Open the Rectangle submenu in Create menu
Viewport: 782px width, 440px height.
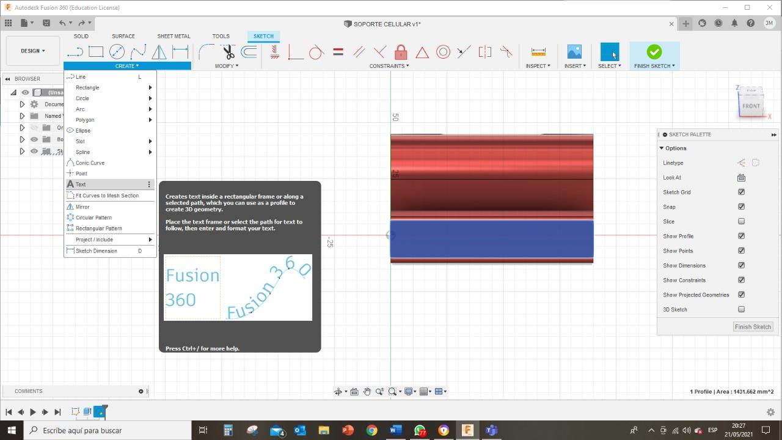pos(110,87)
